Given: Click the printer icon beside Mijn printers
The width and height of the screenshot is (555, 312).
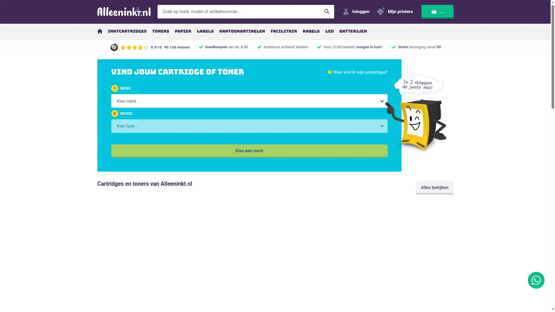Looking at the screenshot, I should 381,12.
